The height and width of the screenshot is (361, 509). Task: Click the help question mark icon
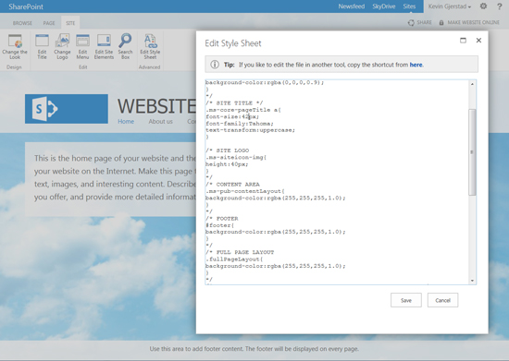(499, 6)
